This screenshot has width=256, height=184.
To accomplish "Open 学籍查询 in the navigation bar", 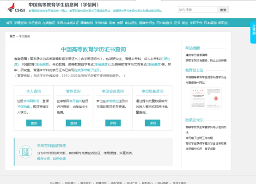I will [x=20, y=23].
